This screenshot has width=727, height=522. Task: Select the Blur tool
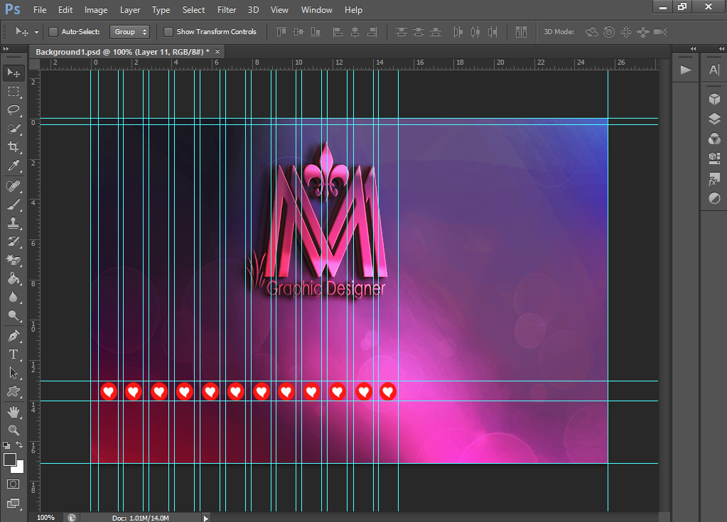click(x=14, y=297)
